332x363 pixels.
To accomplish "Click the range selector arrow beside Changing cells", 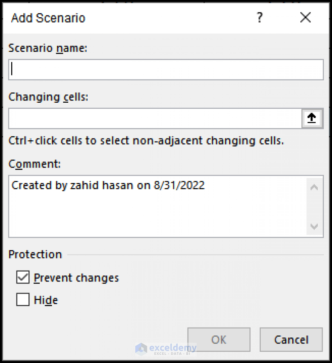I will pyautogui.click(x=312, y=118).
